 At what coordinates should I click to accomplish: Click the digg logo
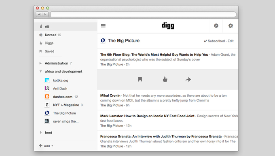click(x=168, y=26)
